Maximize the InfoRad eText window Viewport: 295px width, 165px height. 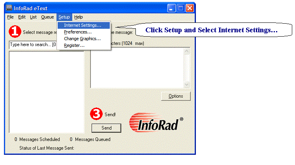pos(180,8)
